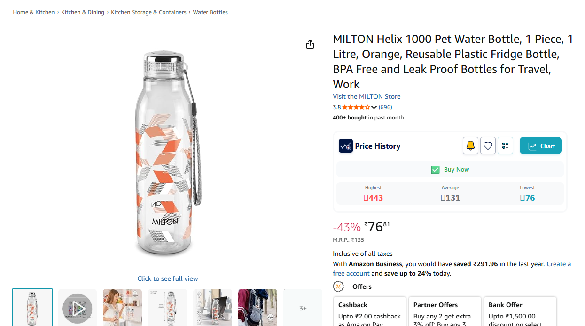
Task: Visit the MILTON Store link
Action: pos(367,96)
